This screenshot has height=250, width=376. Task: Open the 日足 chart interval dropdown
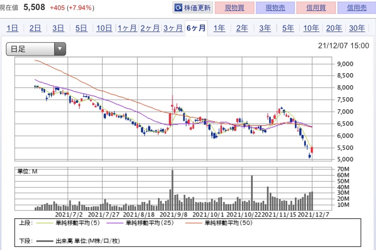(x=36, y=49)
